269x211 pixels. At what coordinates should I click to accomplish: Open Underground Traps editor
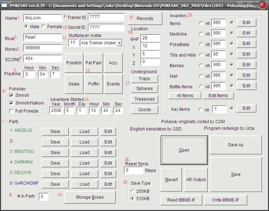point(144,79)
